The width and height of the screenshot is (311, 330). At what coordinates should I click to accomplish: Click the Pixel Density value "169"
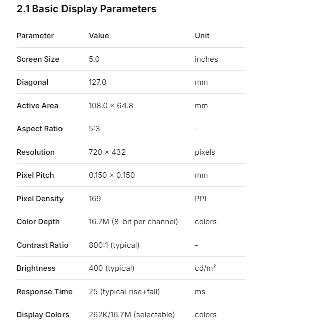(x=95, y=199)
